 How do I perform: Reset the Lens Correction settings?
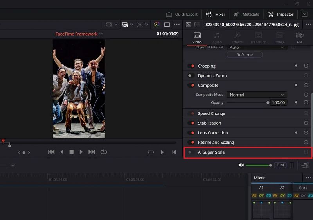coord(306,132)
